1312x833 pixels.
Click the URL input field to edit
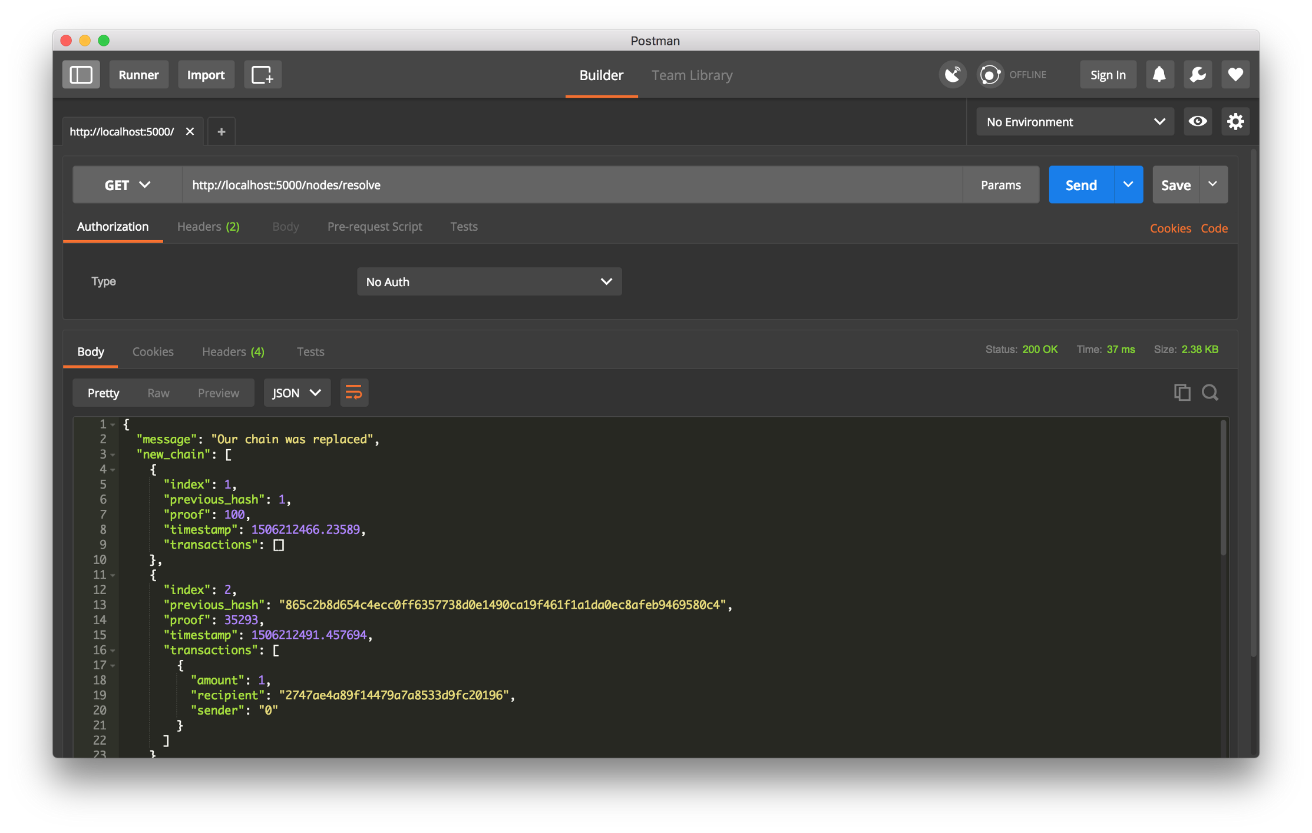coord(574,184)
